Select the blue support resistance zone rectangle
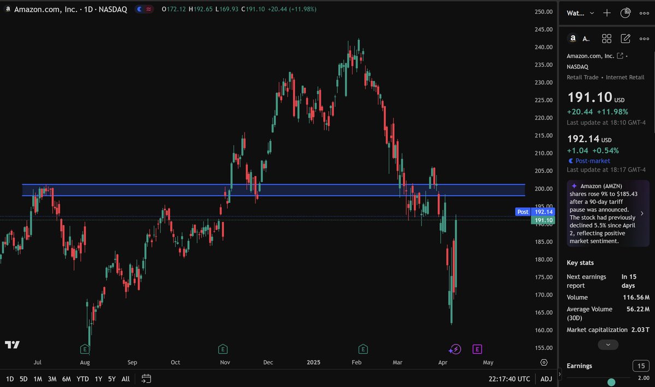The image size is (655, 387). point(273,190)
